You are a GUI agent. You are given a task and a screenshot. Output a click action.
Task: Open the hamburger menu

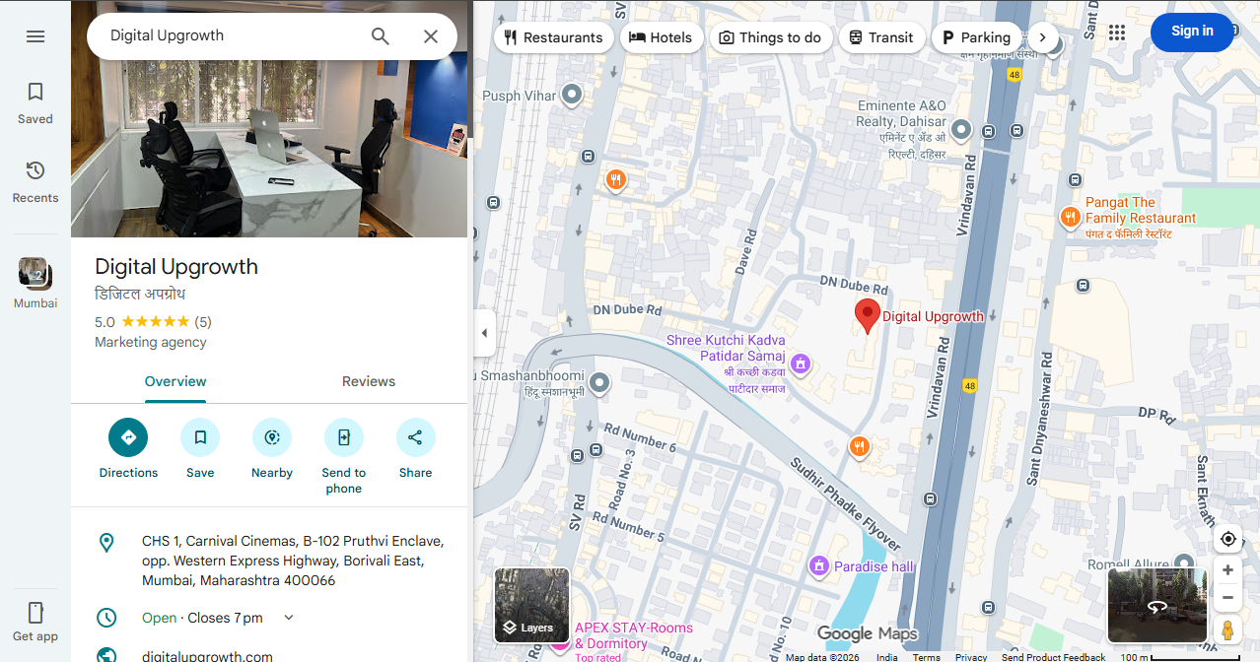[35, 35]
